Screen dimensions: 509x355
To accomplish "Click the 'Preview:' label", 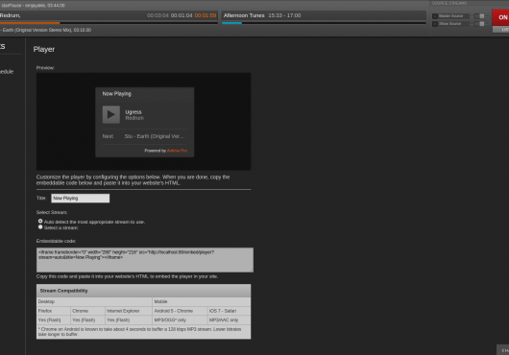I will tap(45, 68).
